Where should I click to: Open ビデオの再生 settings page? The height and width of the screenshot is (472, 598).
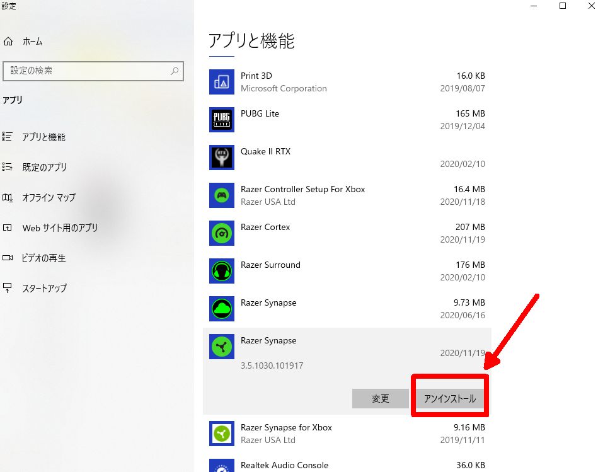click(x=43, y=258)
